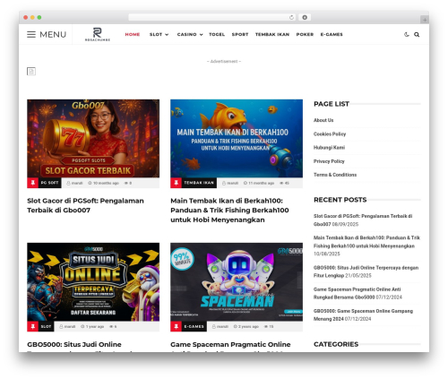
Task: Click E-GAMES category tag on post
Action: pos(194,326)
